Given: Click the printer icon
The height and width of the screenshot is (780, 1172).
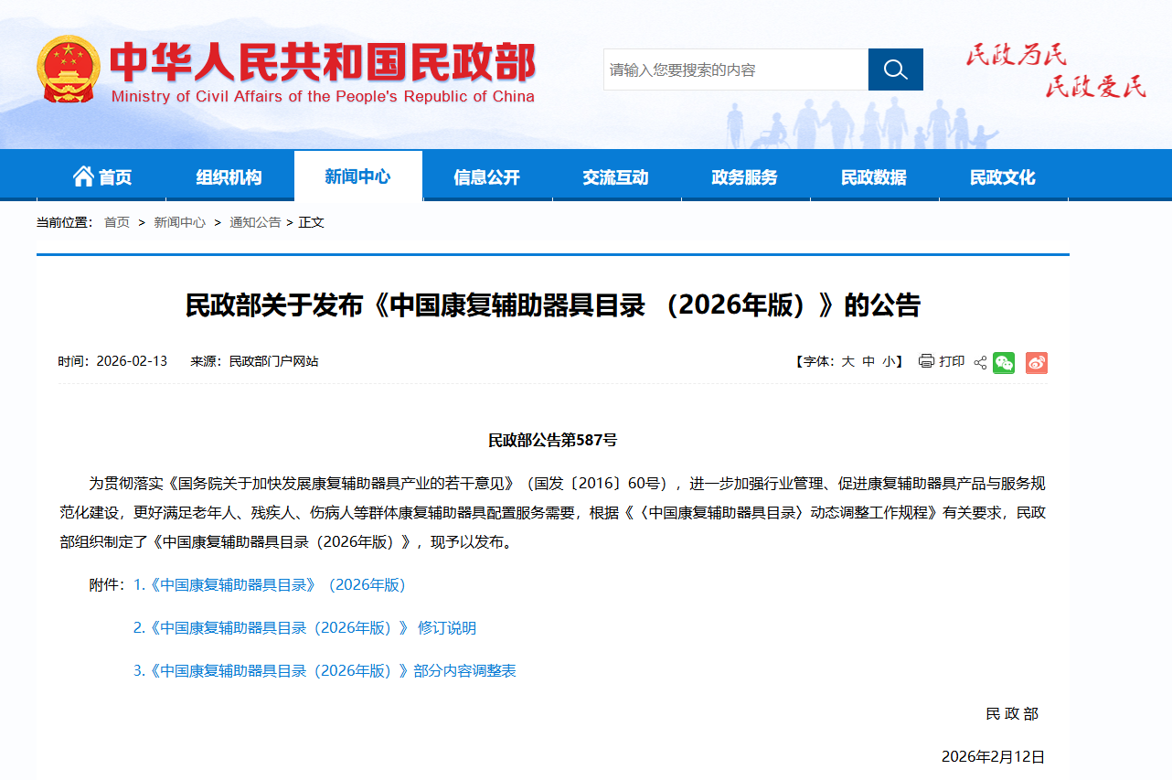Looking at the screenshot, I should (x=926, y=361).
